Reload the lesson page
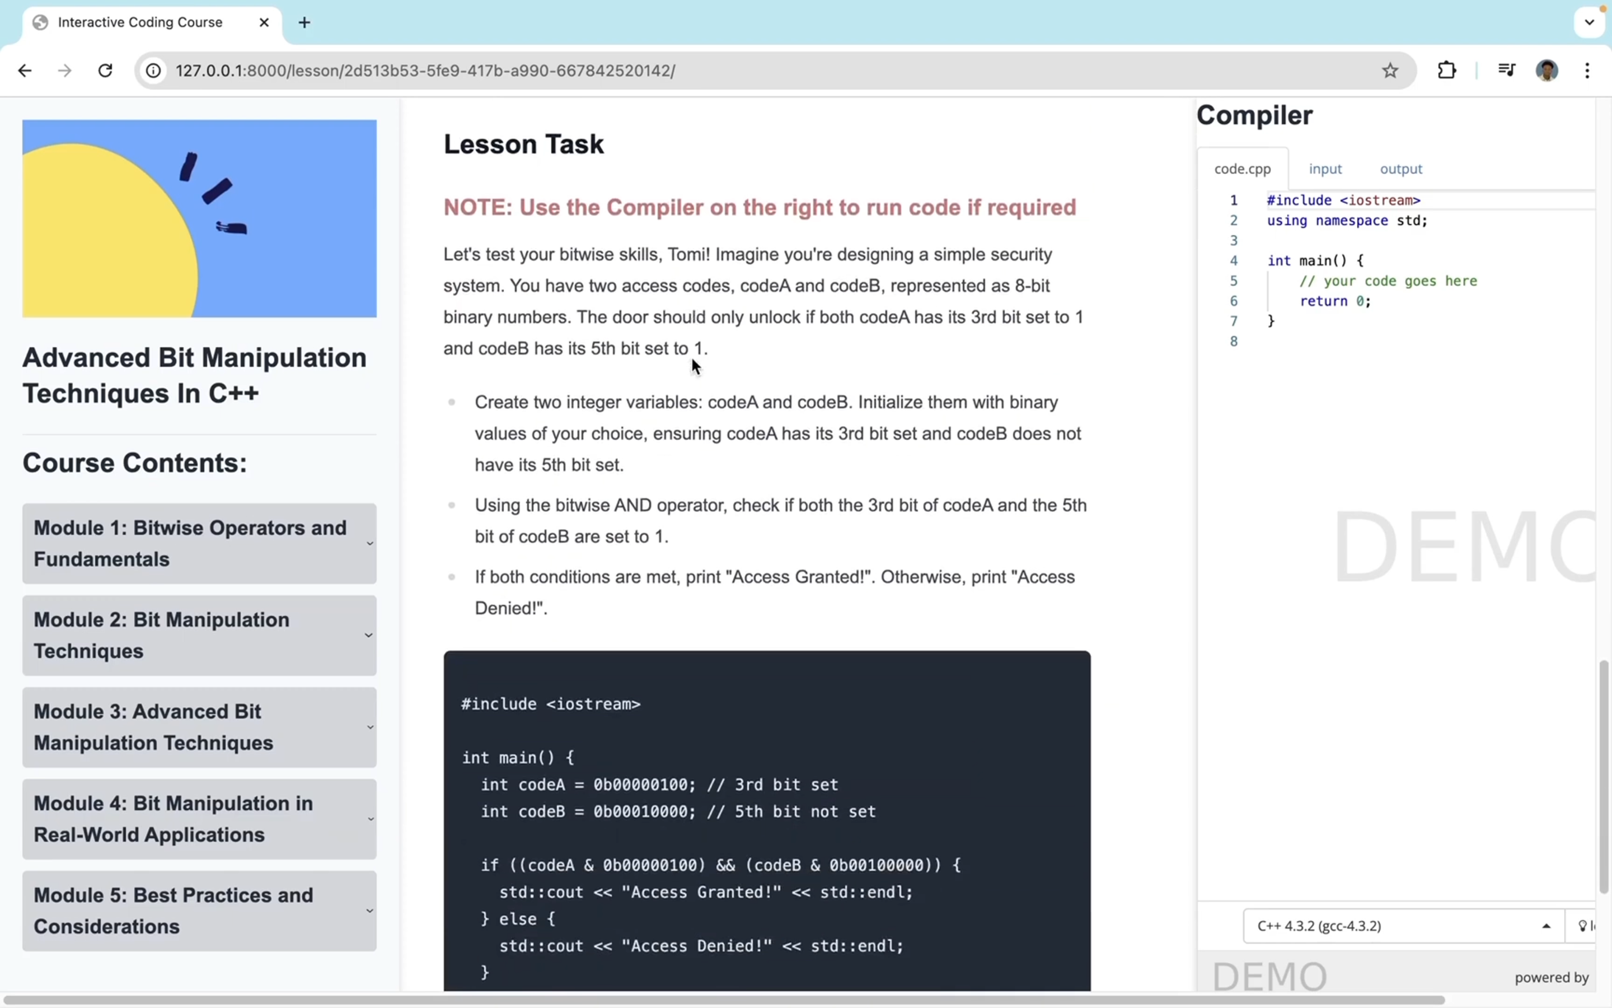Viewport: 1612px width, 1008px height. click(105, 71)
